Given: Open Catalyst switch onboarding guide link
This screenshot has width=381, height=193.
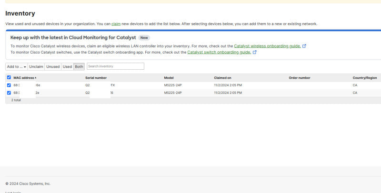Looking at the screenshot, I should (219, 52).
